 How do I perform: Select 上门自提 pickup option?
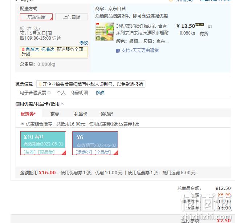tap(72, 17)
